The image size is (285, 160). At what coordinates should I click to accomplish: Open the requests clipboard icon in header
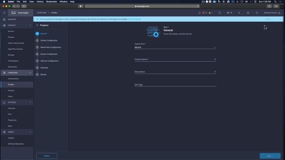click(x=220, y=13)
